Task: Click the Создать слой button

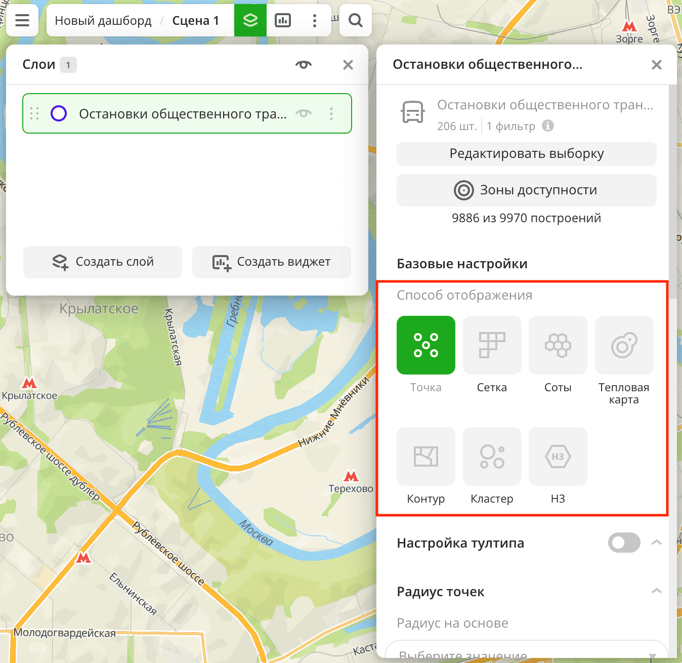Action: coord(103,262)
